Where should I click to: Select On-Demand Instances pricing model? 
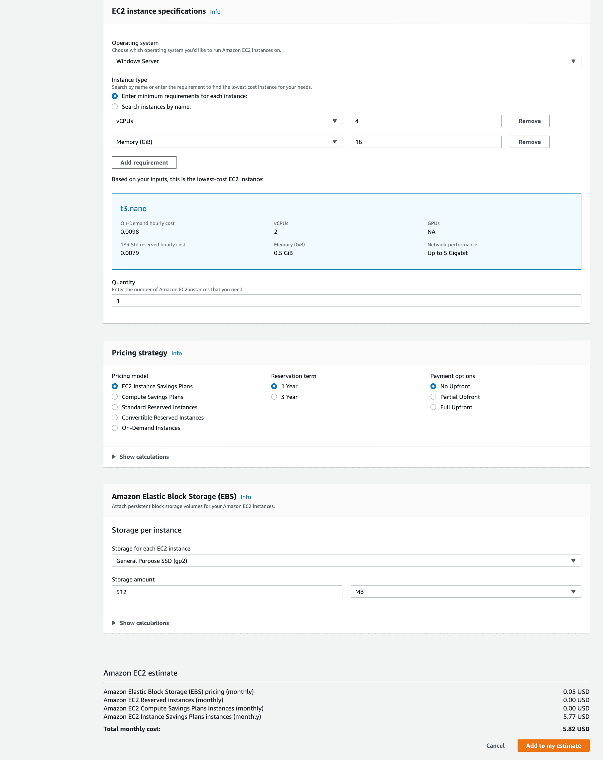click(x=115, y=428)
